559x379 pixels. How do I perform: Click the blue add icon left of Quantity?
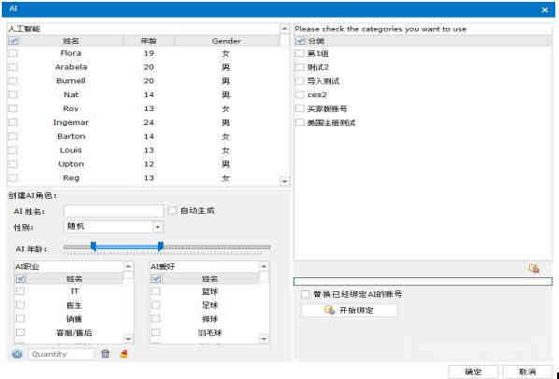pos(17,354)
